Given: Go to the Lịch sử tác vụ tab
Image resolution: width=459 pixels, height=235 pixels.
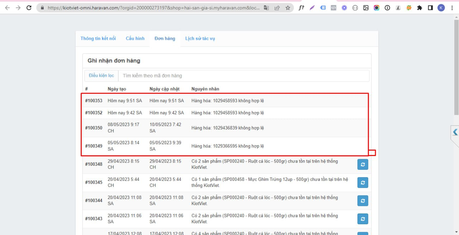Looking at the screenshot, I should pyautogui.click(x=200, y=38).
